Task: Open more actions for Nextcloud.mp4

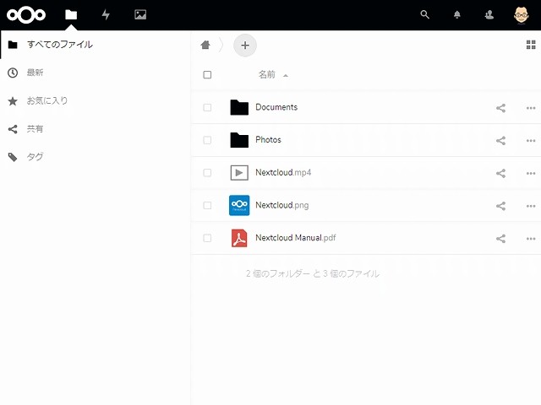Action: tap(531, 174)
